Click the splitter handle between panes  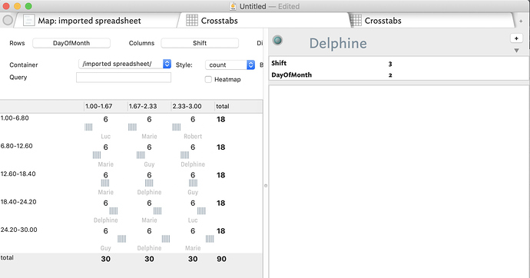click(x=266, y=185)
